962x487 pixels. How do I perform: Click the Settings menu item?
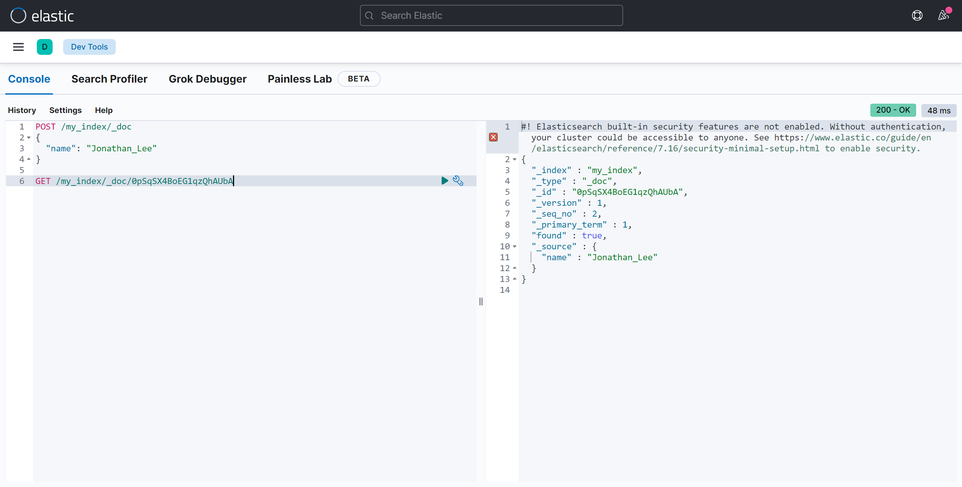coord(65,110)
